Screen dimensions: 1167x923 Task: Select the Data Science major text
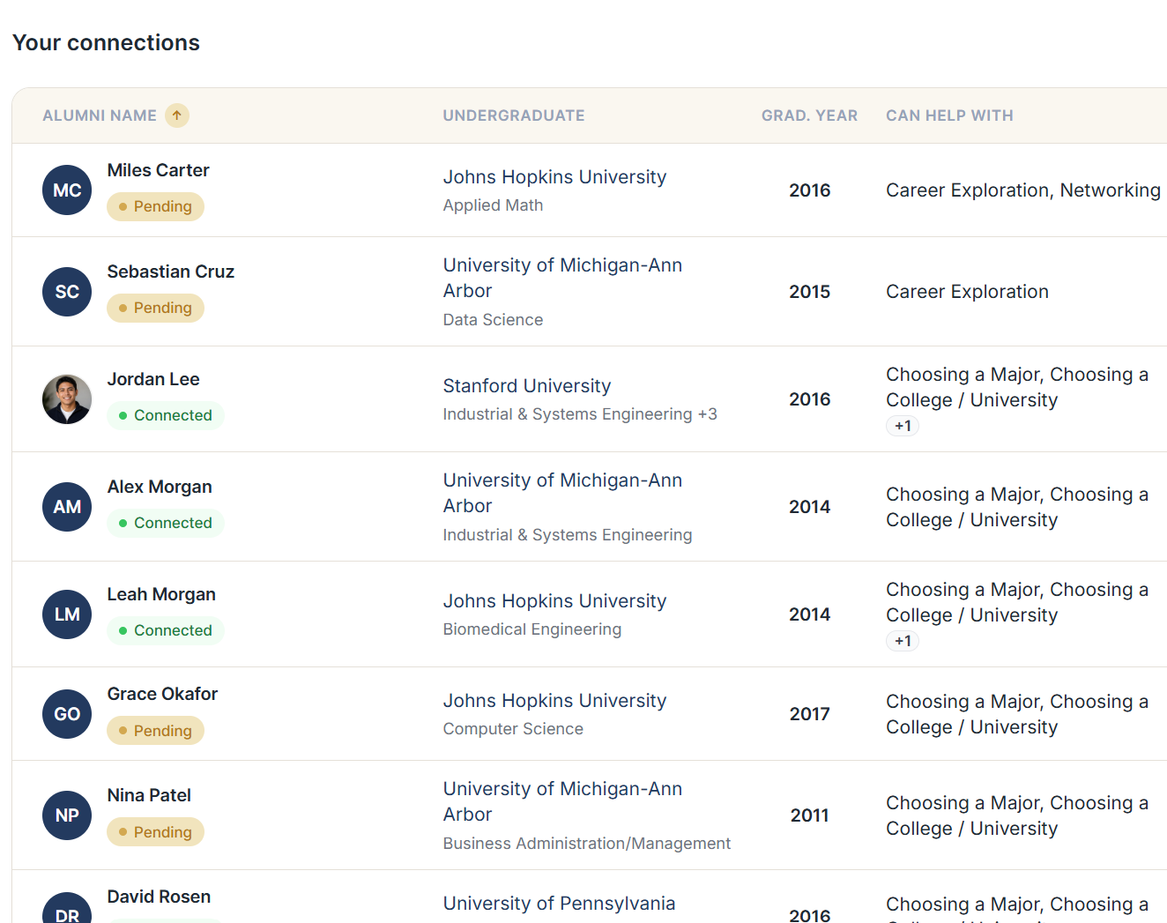493,320
